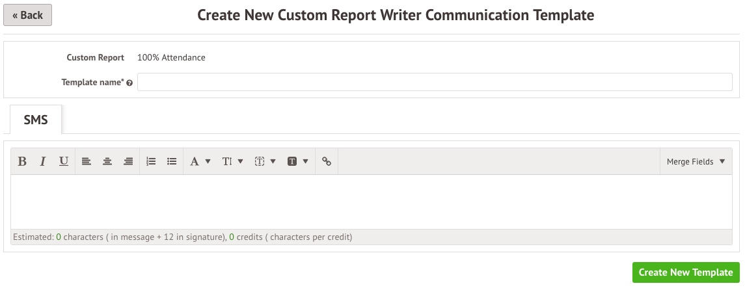Expand the Merge Fields dropdown
This screenshot has width=745, height=290.
click(696, 161)
